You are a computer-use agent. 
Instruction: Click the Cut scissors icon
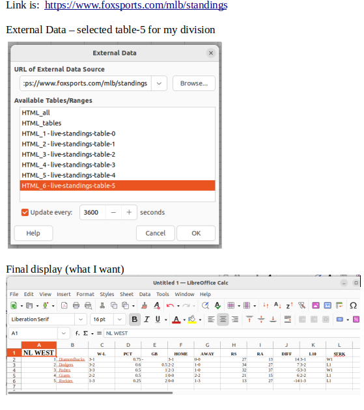[102, 305]
